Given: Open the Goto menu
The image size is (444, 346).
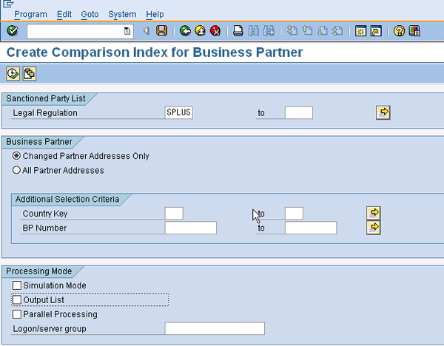Looking at the screenshot, I should tap(90, 14).
